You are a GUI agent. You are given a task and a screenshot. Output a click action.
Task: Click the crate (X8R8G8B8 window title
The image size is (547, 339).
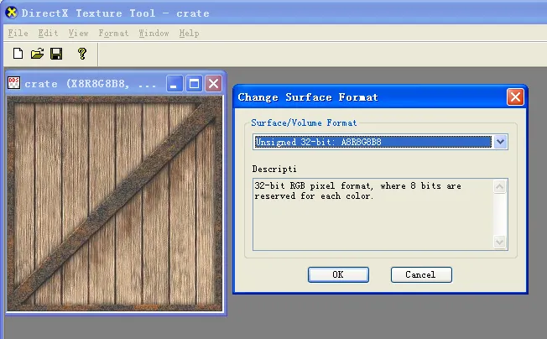pyautogui.click(x=90, y=84)
